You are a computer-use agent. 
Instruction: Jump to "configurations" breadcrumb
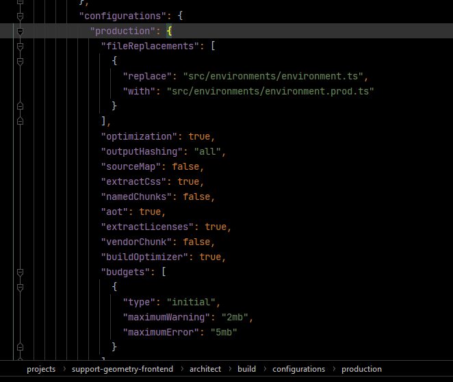tap(299, 369)
